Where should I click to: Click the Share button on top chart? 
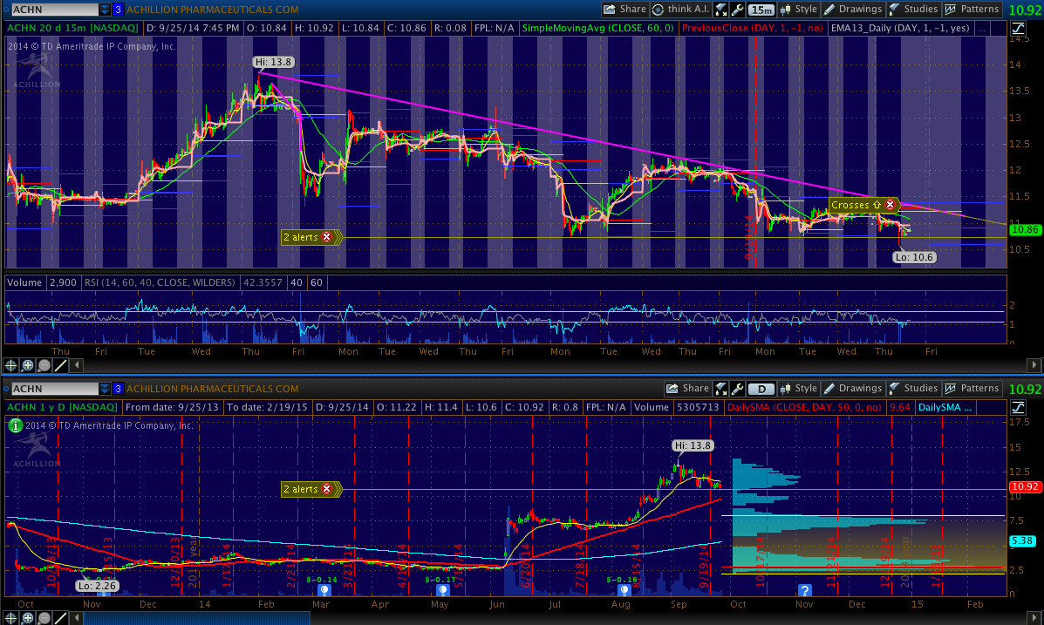(624, 10)
